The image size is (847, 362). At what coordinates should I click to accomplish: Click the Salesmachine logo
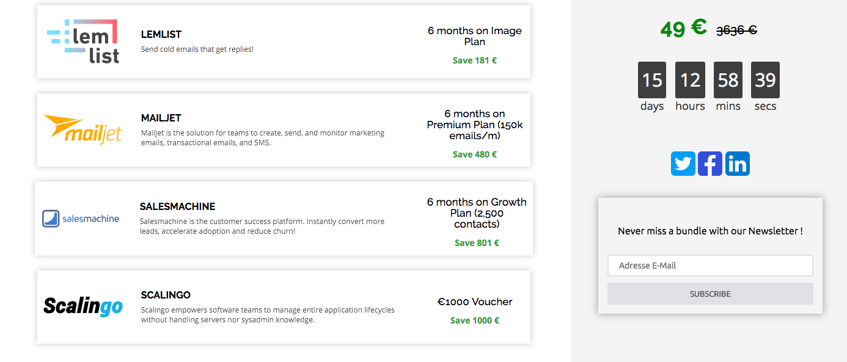(81, 219)
